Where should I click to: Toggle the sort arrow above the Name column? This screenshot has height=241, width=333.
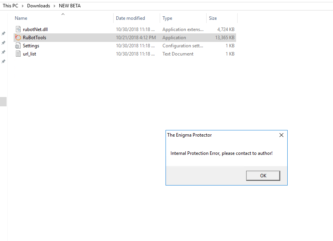click(x=63, y=14)
